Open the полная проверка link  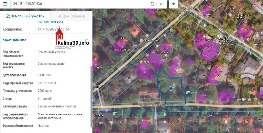point(51,21)
